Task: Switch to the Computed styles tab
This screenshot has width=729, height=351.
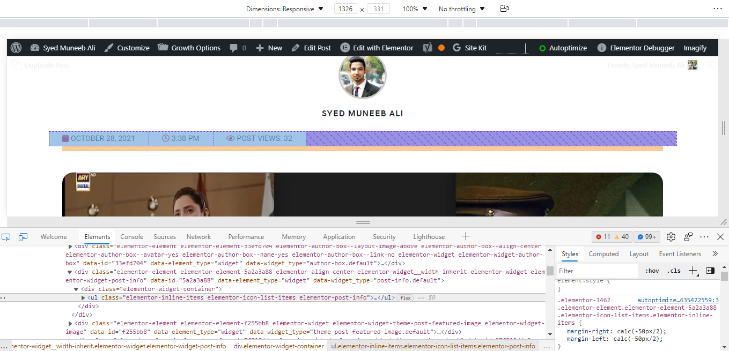Action: click(x=603, y=253)
